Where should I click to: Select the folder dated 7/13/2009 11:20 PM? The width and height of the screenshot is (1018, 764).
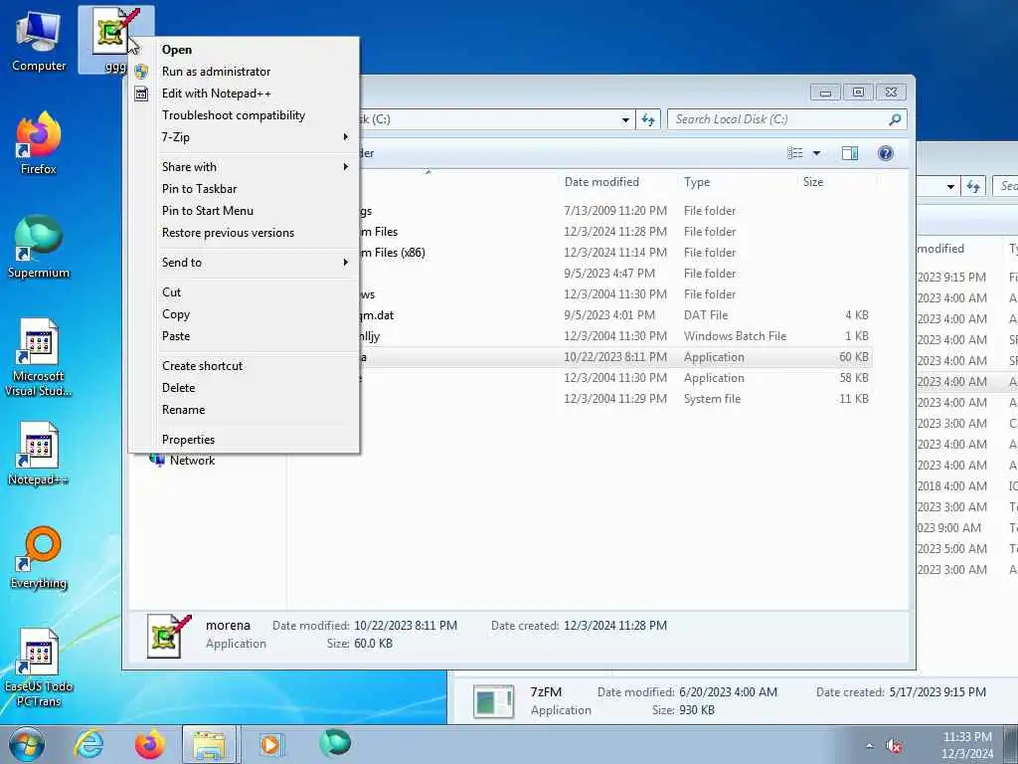point(614,211)
